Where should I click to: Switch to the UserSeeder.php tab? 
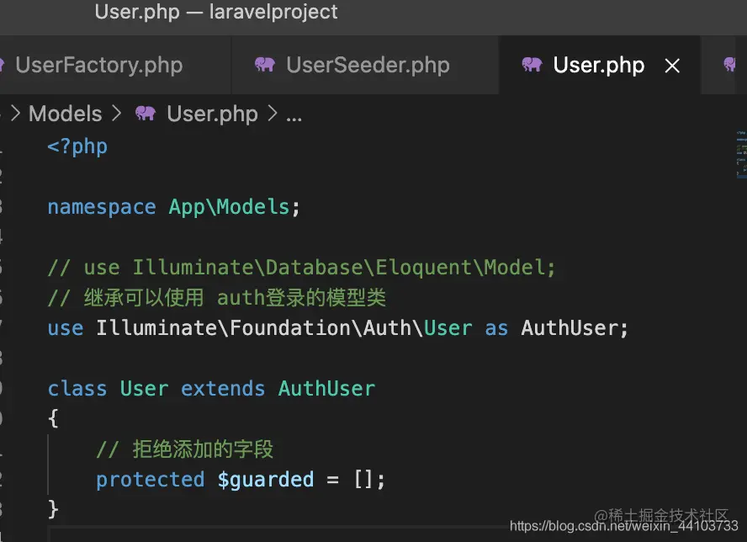[365, 65]
